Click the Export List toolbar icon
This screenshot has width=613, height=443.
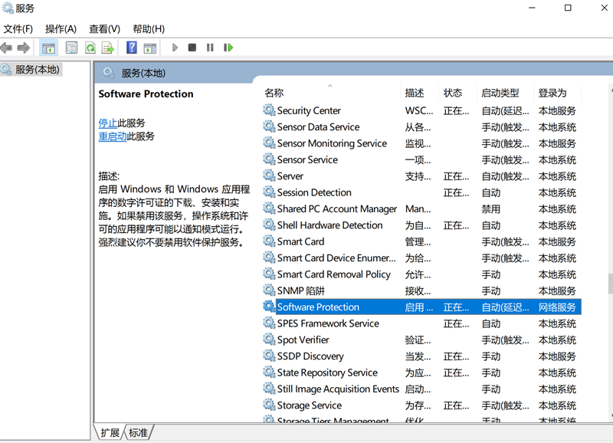pos(108,48)
